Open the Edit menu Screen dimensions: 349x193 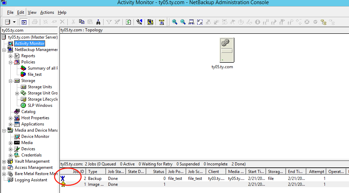[x=20, y=12]
